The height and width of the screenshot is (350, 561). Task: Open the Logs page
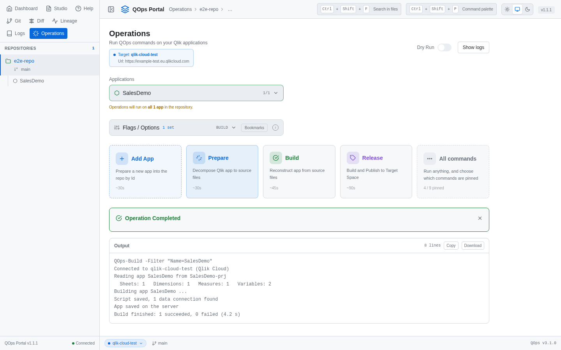(16, 33)
